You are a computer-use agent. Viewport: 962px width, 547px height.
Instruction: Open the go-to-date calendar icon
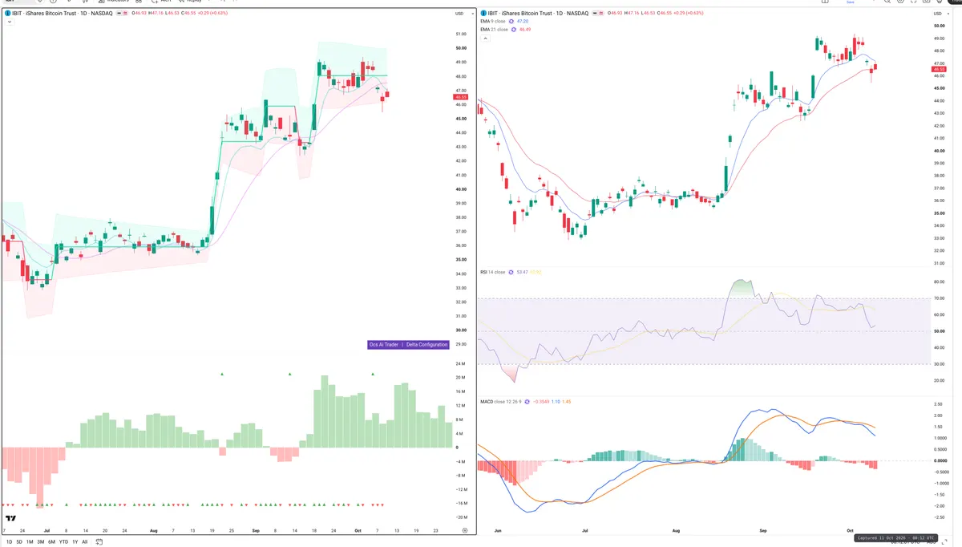pyautogui.click(x=99, y=542)
